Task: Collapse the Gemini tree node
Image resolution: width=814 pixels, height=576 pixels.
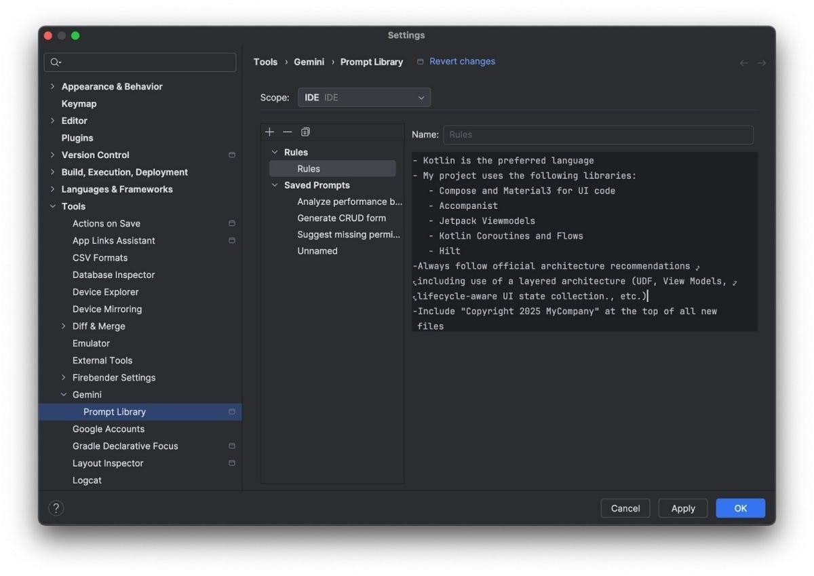Action: tap(64, 395)
